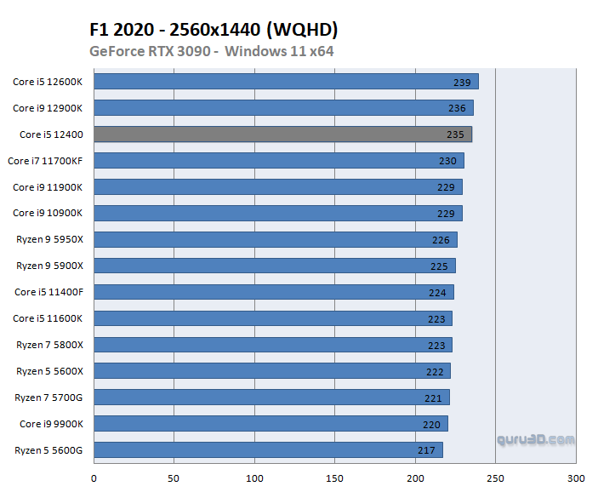Click the x-axis tick label 0

pos(94,478)
